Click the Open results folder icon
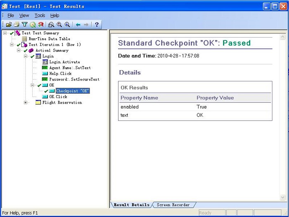289x217 pixels. click(9, 25)
